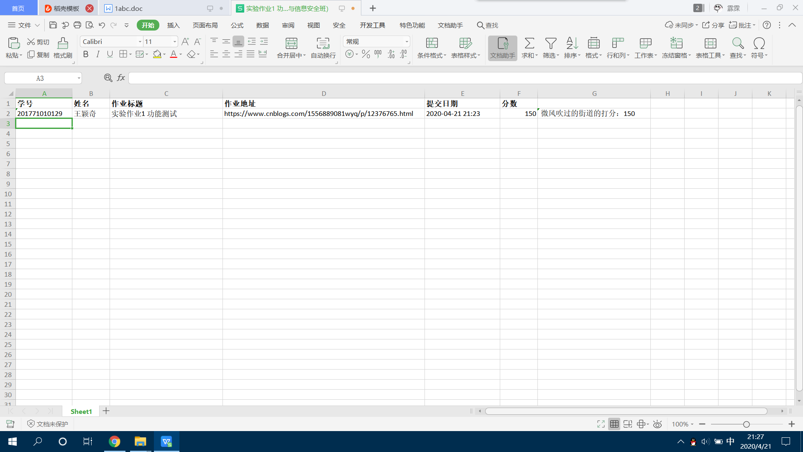Click the Filter (筛选) funnel icon
This screenshot has width=803, height=452.
550,44
